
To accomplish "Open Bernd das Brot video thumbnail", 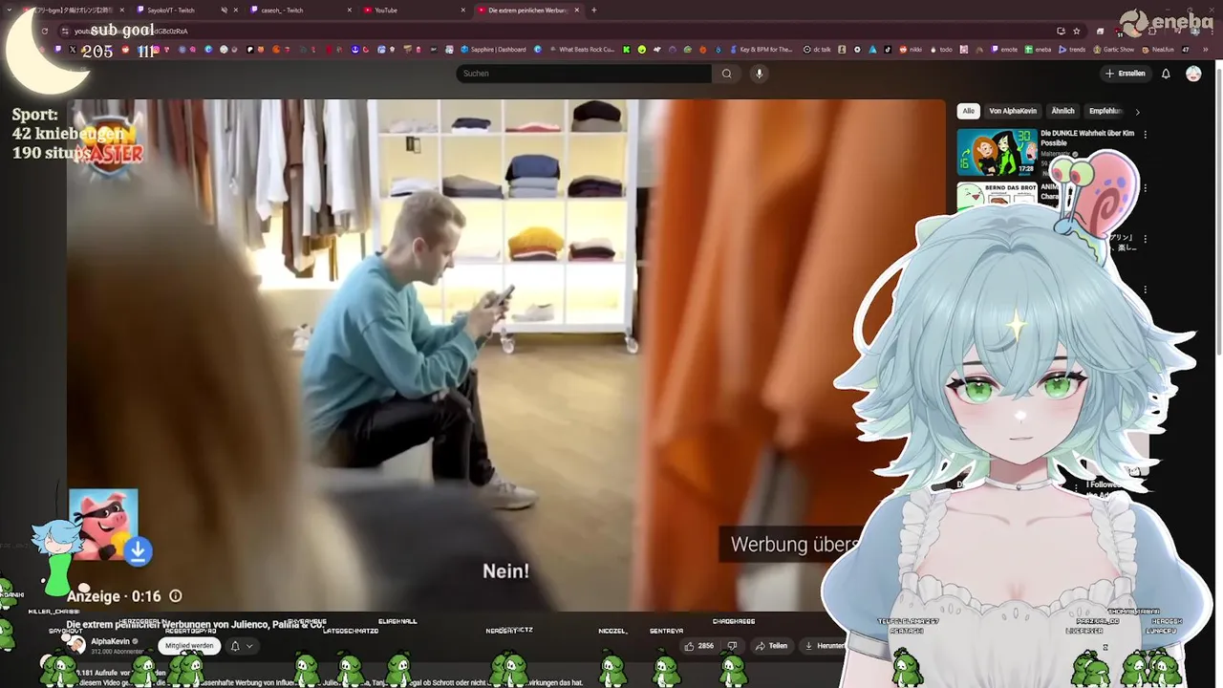I will coord(997,193).
